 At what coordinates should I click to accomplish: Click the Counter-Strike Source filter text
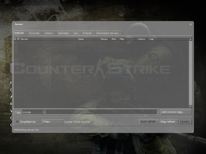click(x=77, y=122)
